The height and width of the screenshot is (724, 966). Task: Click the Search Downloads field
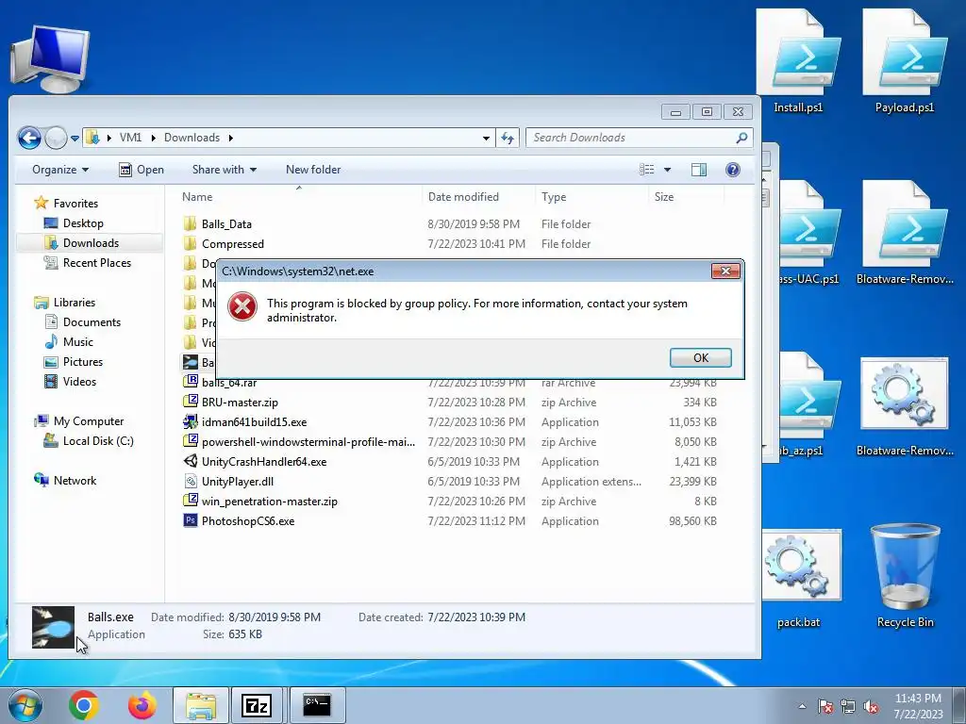point(639,138)
